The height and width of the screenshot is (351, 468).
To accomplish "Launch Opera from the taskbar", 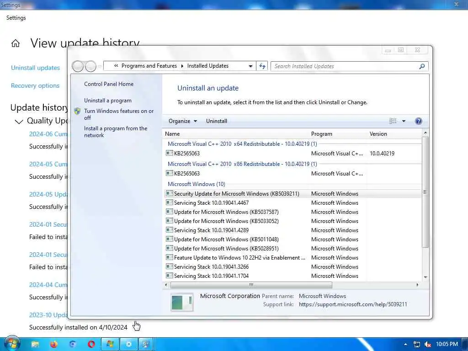I will click(x=91, y=344).
